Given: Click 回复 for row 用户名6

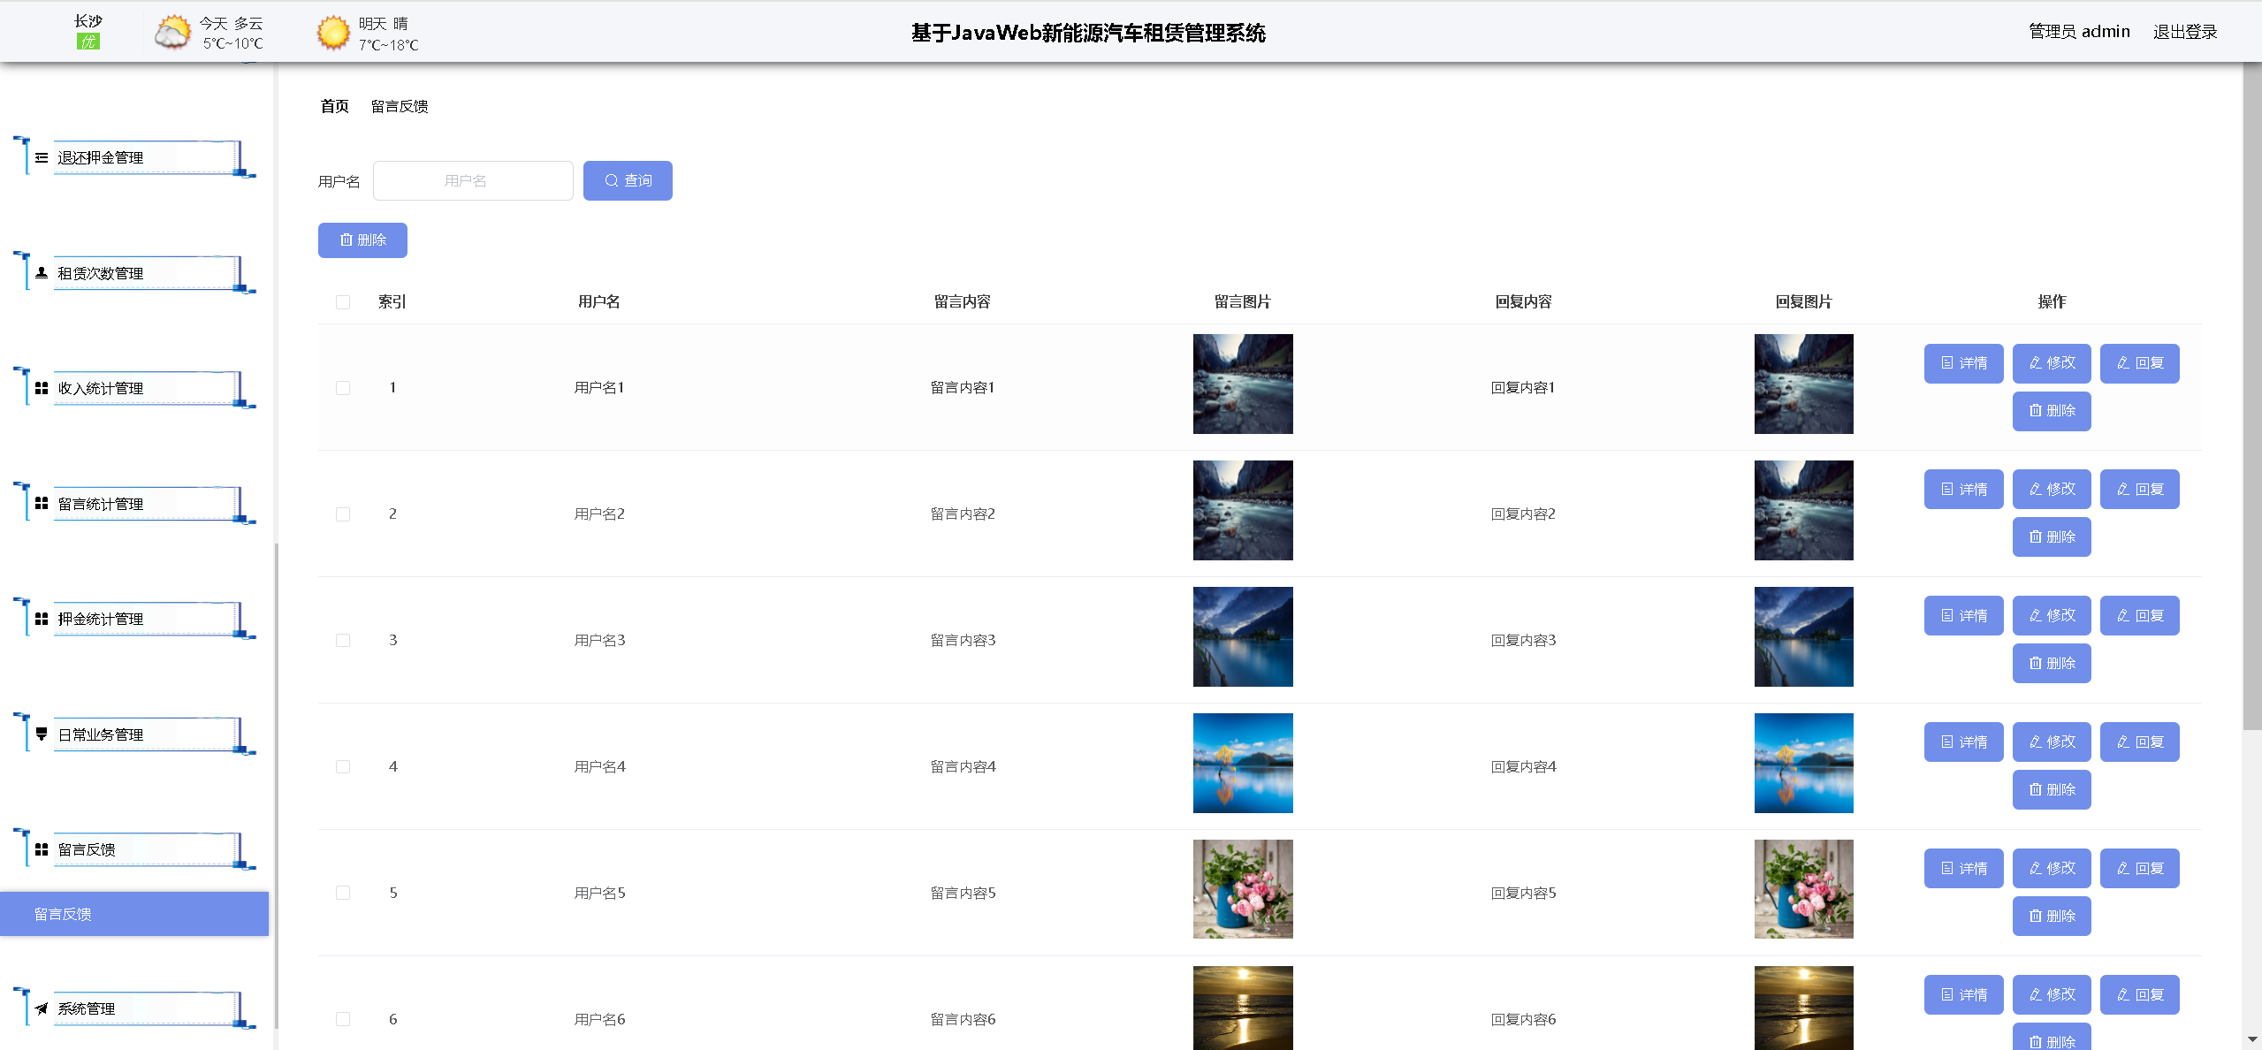Looking at the screenshot, I should point(2139,995).
